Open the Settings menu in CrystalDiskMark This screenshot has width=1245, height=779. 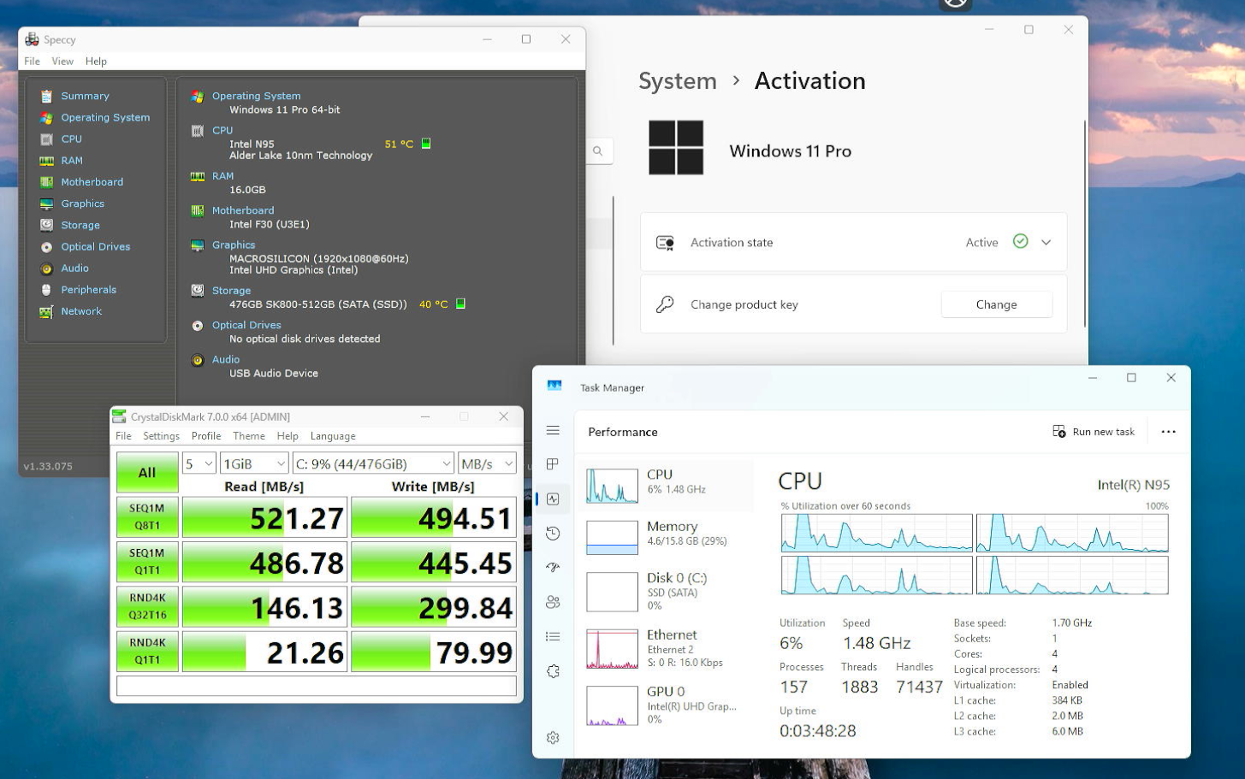pyautogui.click(x=161, y=436)
